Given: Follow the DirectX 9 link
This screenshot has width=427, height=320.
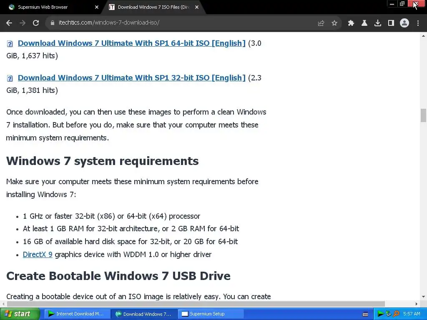Looking at the screenshot, I should pos(38,255).
